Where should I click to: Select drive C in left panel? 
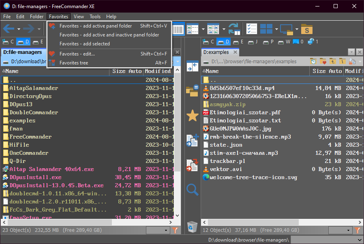pos(9,42)
